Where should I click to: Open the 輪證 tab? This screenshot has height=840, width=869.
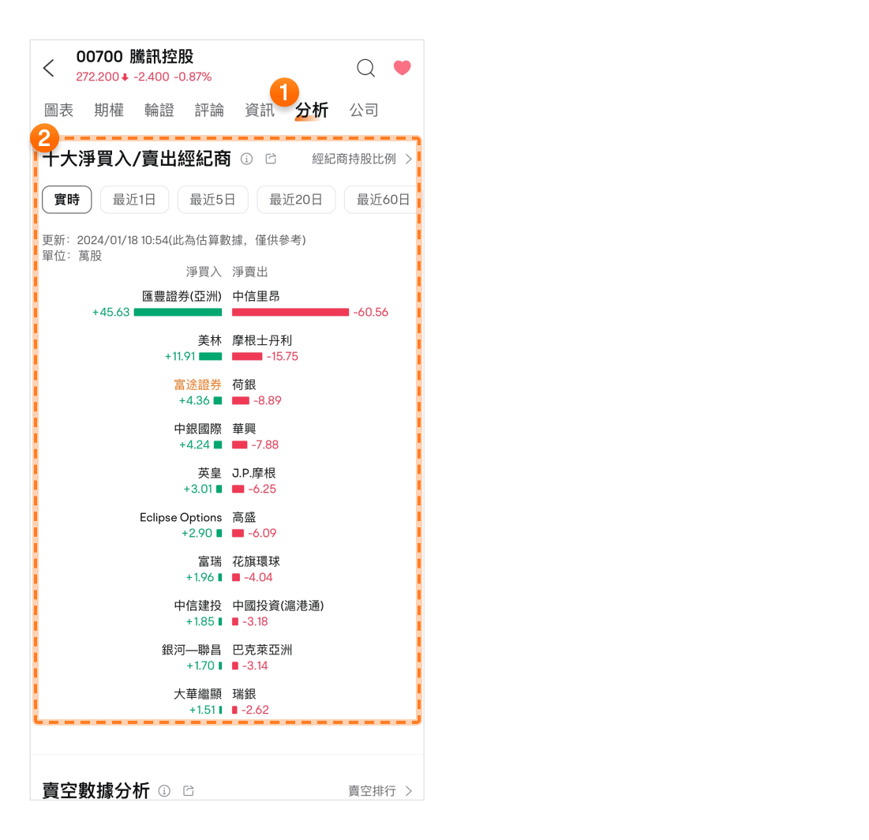[x=159, y=111]
